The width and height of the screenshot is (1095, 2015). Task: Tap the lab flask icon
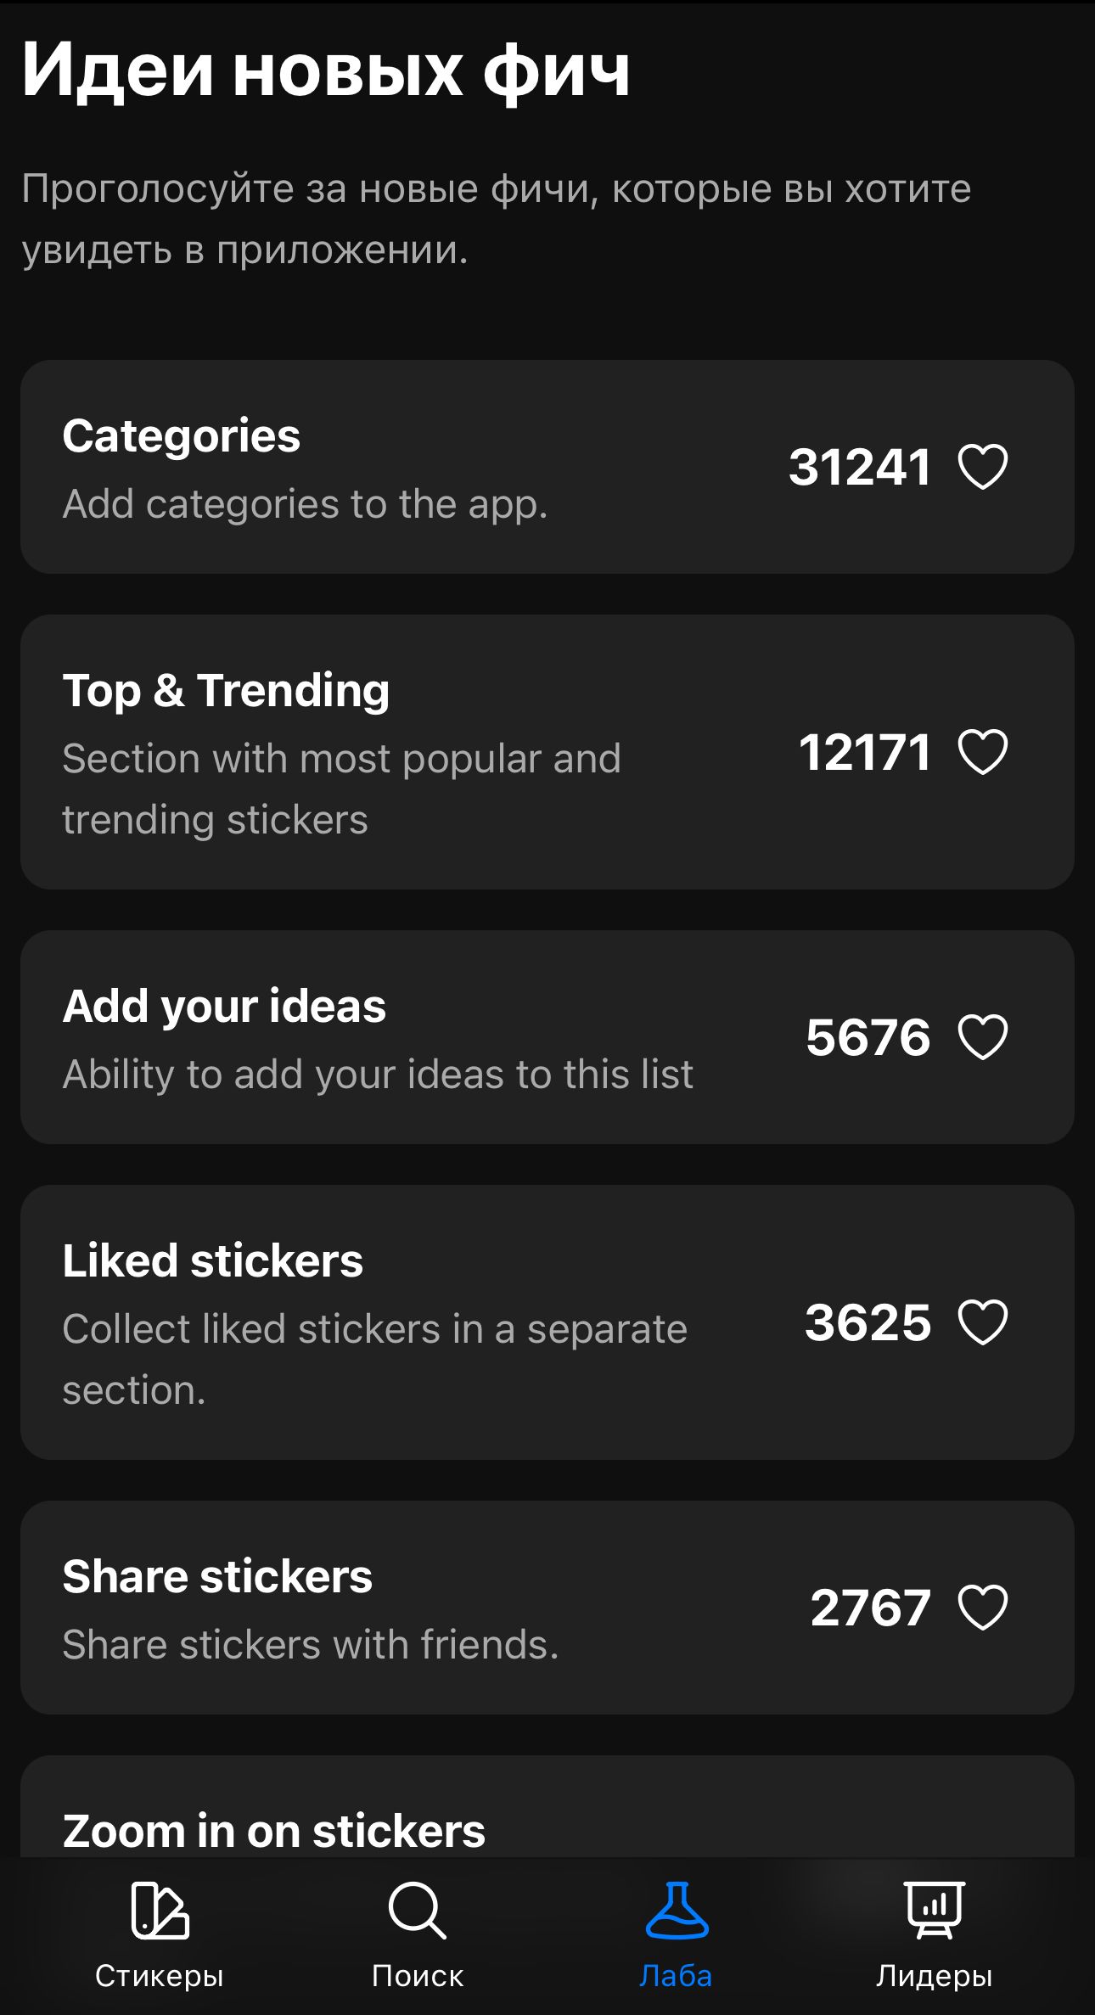[x=676, y=1911]
